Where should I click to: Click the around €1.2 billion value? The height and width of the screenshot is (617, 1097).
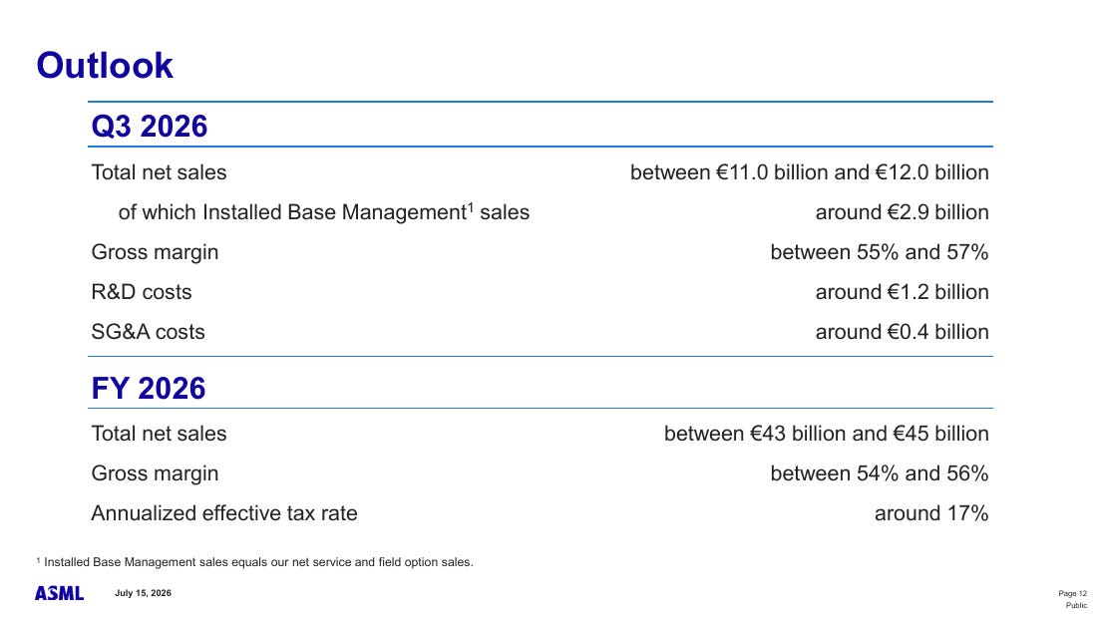click(902, 292)
